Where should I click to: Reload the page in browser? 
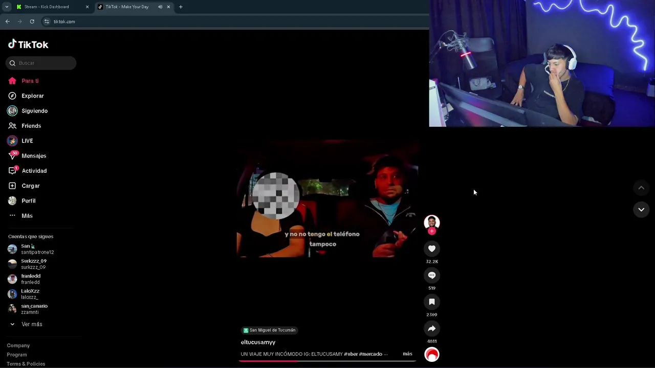[32, 21]
